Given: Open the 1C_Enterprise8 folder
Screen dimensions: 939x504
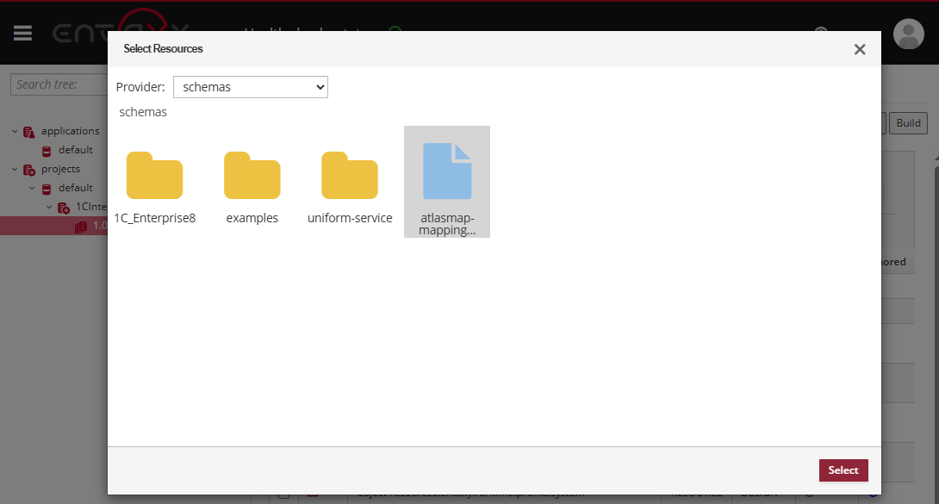Looking at the screenshot, I should pyautogui.click(x=155, y=177).
